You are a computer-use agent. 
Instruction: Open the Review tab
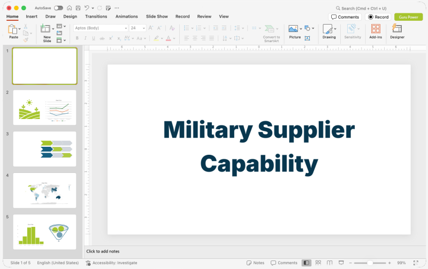point(204,17)
